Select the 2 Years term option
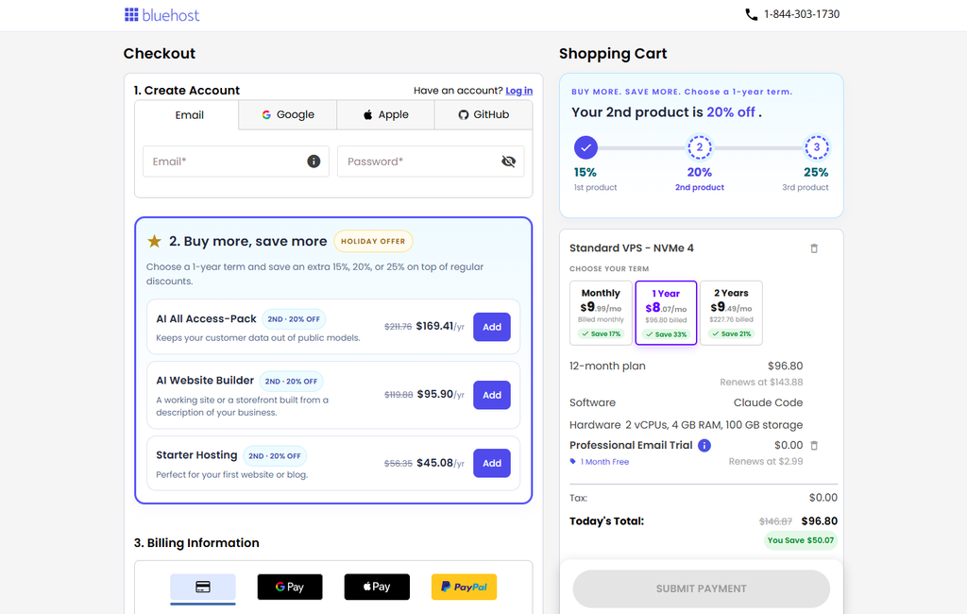967x614 pixels. pyautogui.click(x=731, y=313)
